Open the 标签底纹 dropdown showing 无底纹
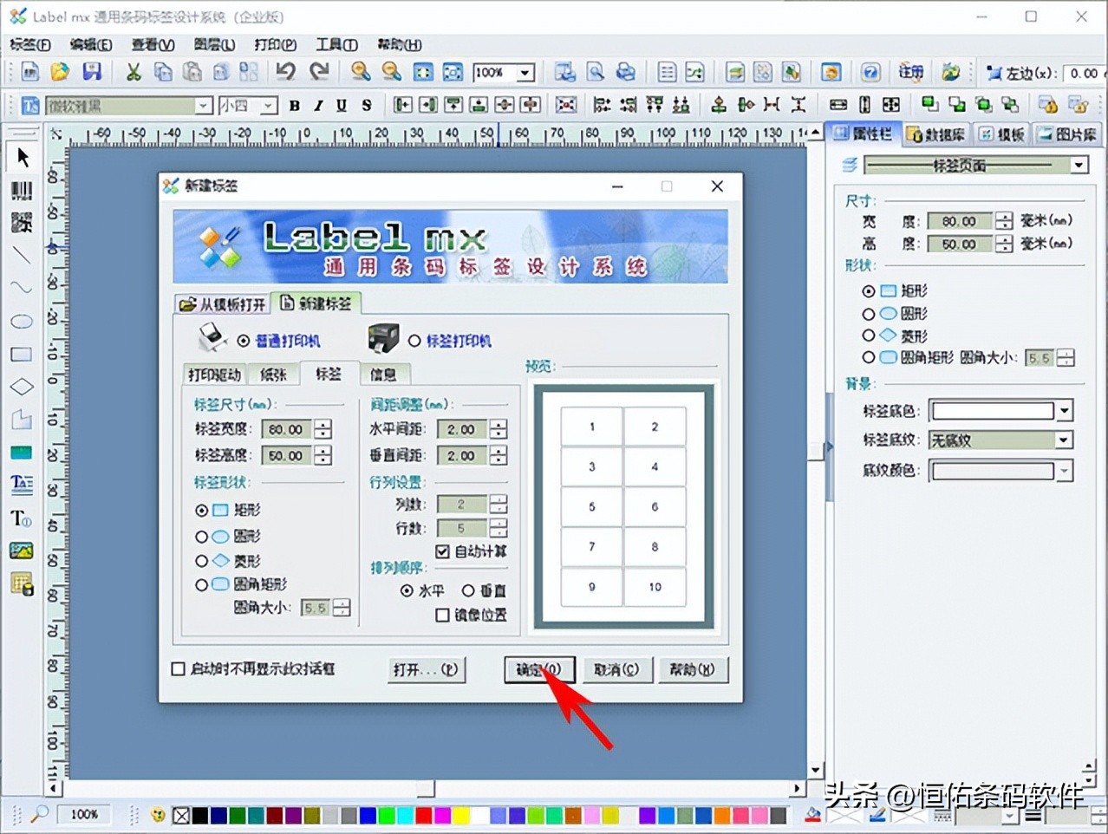The image size is (1108, 834). 1062,440
